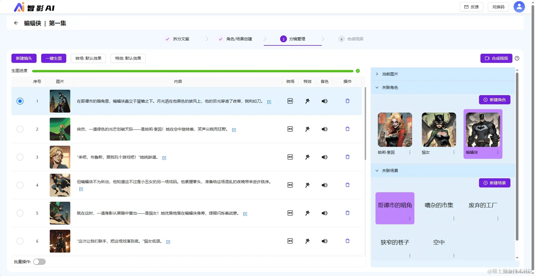535x276 pixels.
Task: Toggle the 批量操作 switch
Action: click(39, 262)
